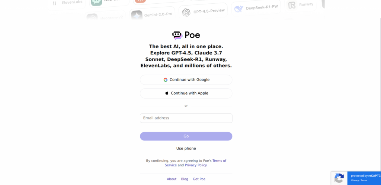Open Poe's Terms of Service
Image resolution: width=381 pixels, height=185 pixels.
[195, 163]
